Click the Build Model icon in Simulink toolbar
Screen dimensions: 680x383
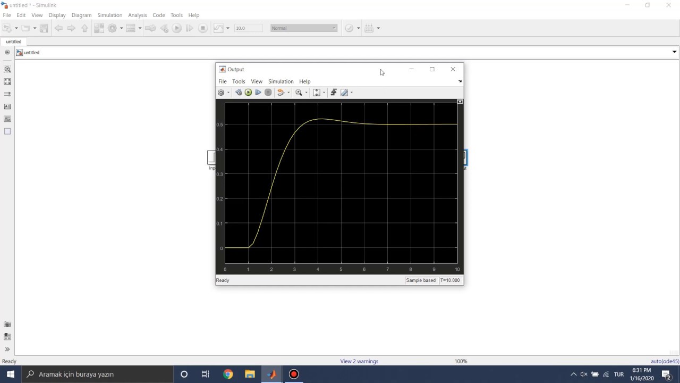(x=369, y=28)
